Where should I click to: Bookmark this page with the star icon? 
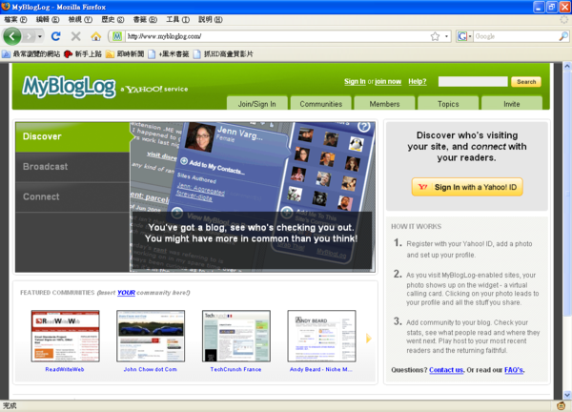point(435,36)
